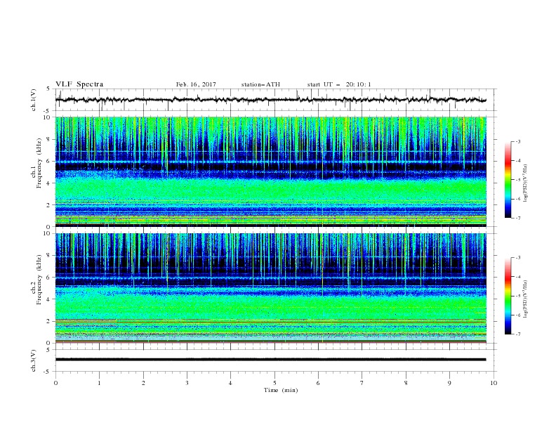556x430 pixels.
Task: Select the ch.2 "Frequency (kHz)" axis label
Action: 39,279
